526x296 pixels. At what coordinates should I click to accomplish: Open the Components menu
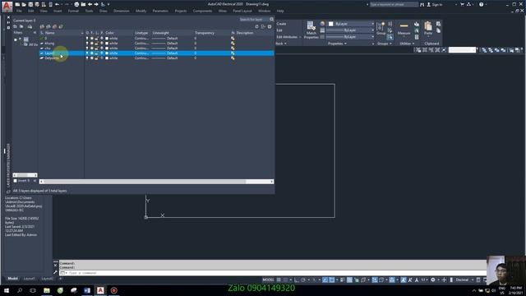click(202, 11)
